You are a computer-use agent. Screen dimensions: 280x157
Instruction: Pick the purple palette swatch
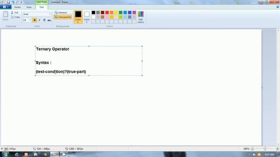coord(134,13)
